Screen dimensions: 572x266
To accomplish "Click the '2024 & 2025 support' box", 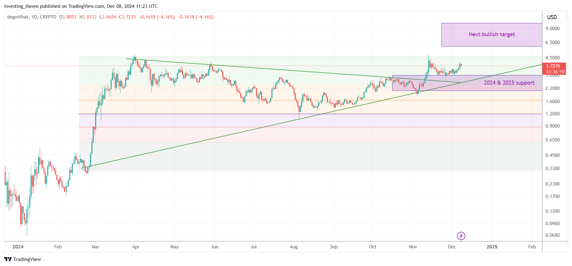I will pyautogui.click(x=467, y=83).
